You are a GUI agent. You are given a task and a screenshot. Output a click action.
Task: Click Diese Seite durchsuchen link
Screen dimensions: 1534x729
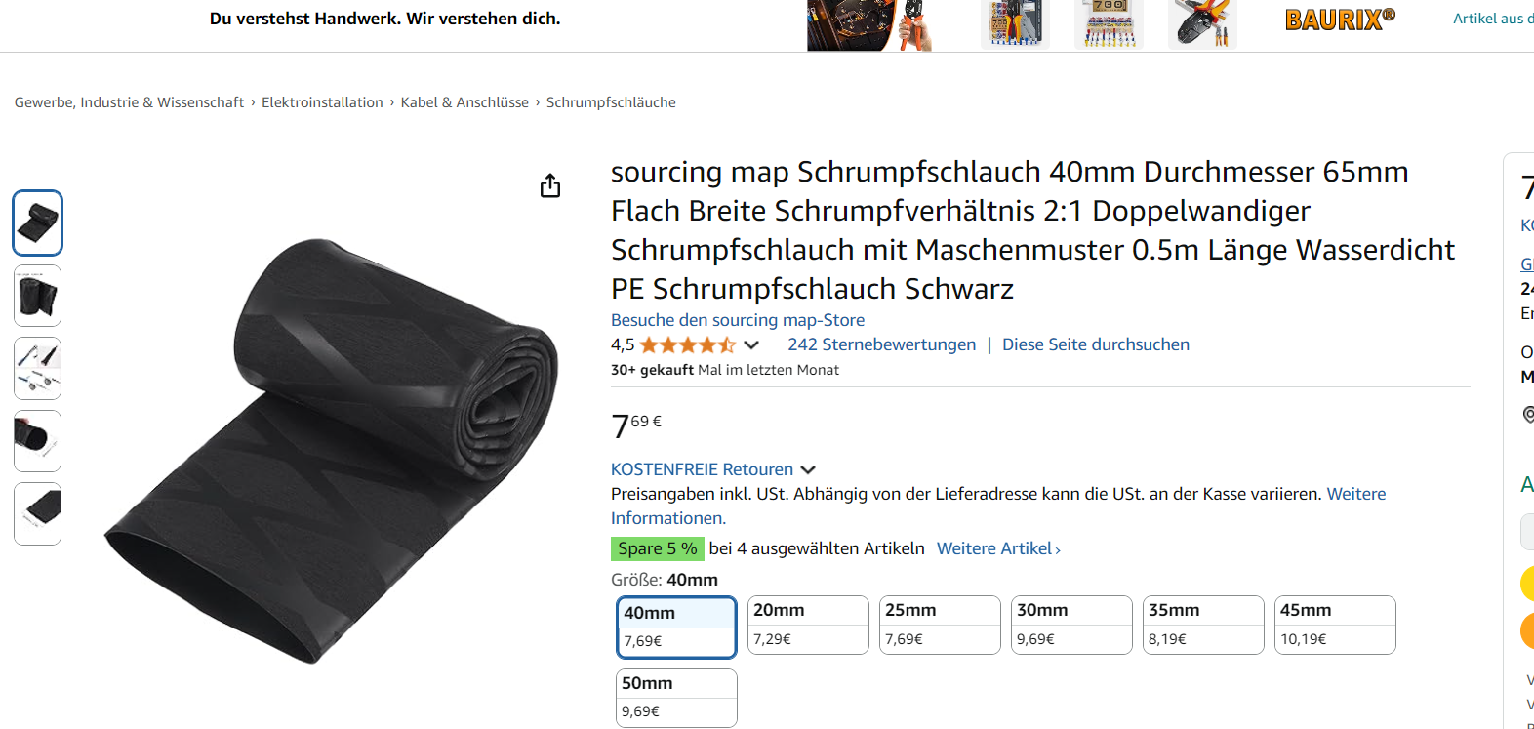click(1096, 344)
